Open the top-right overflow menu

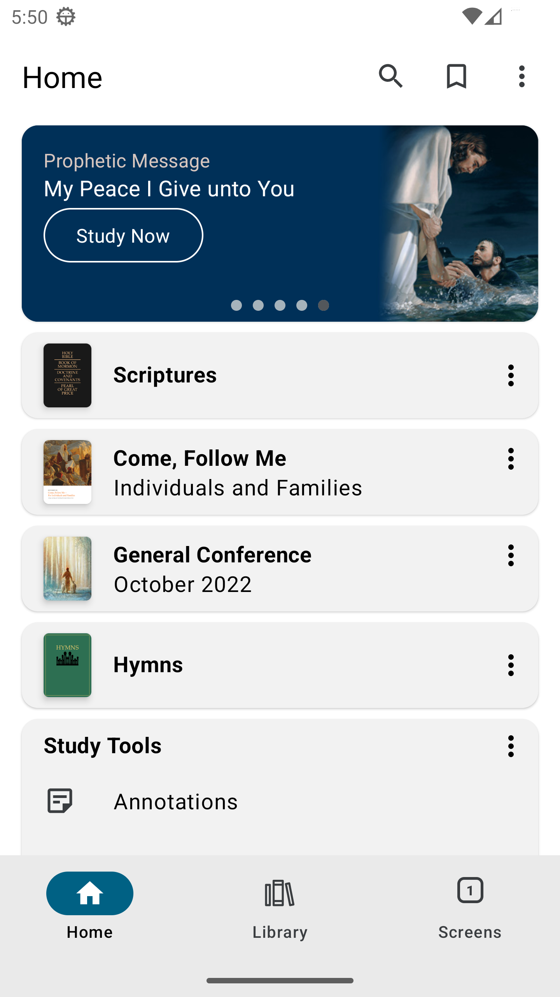point(521,76)
